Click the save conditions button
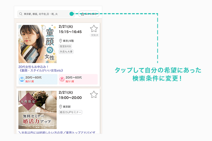This screenshot has width=212, height=141. point(89,14)
